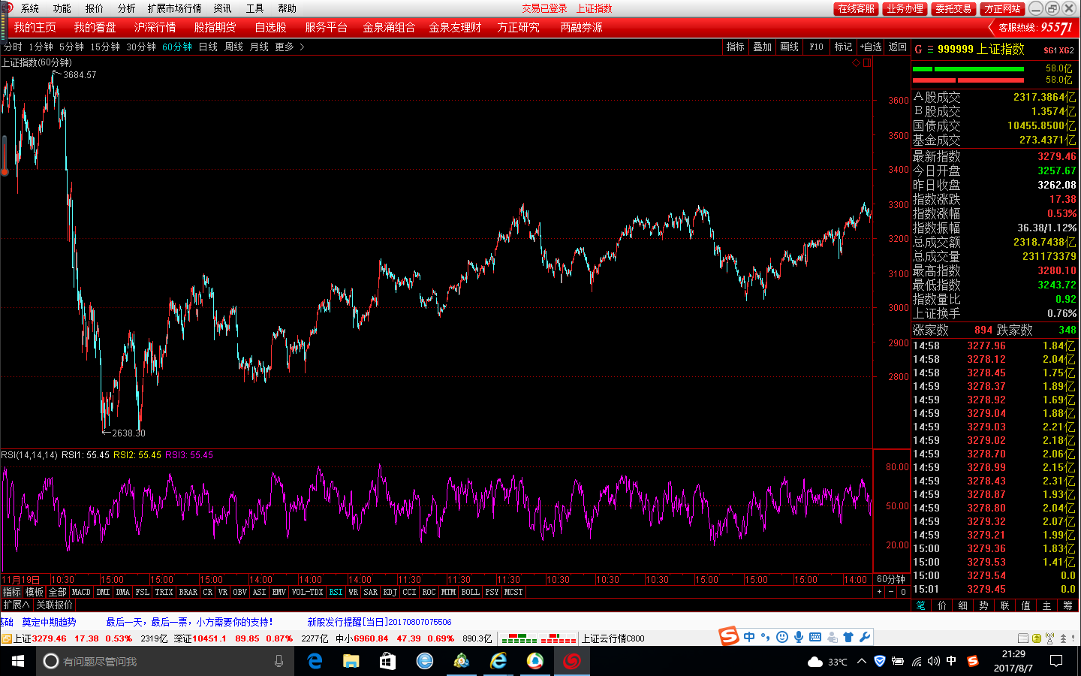
Task: Click the green list icon beside 999999
Action: [x=930, y=50]
